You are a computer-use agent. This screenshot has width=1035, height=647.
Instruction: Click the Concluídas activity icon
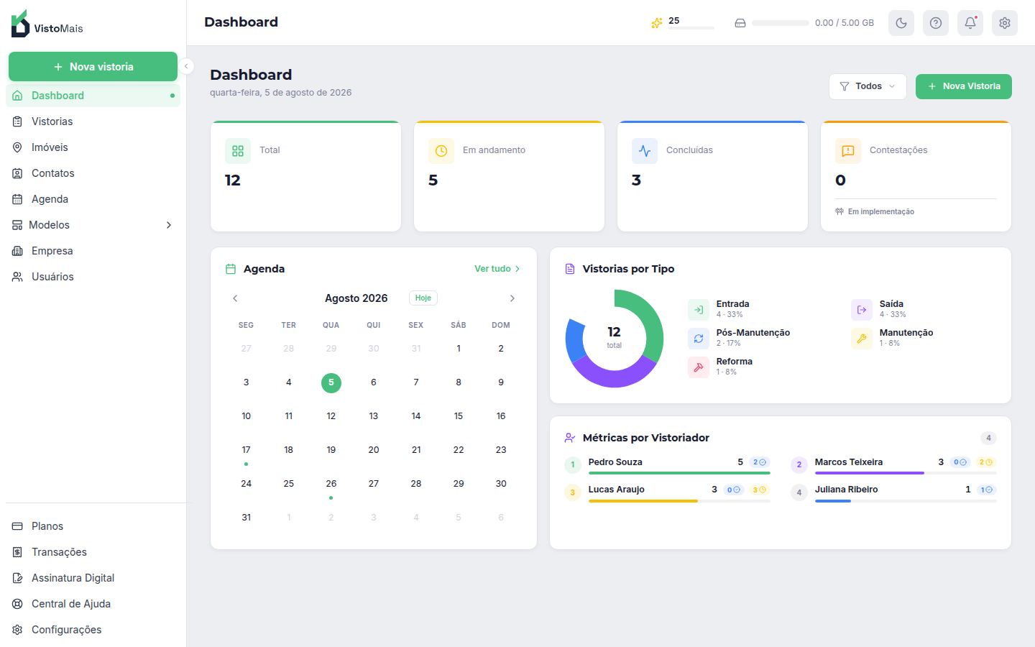(645, 151)
